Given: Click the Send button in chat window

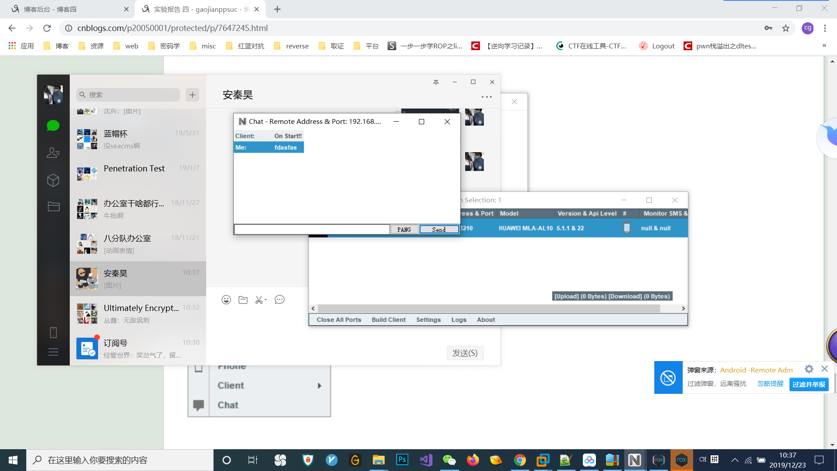Looking at the screenshot, I should [x=439, y=229].
